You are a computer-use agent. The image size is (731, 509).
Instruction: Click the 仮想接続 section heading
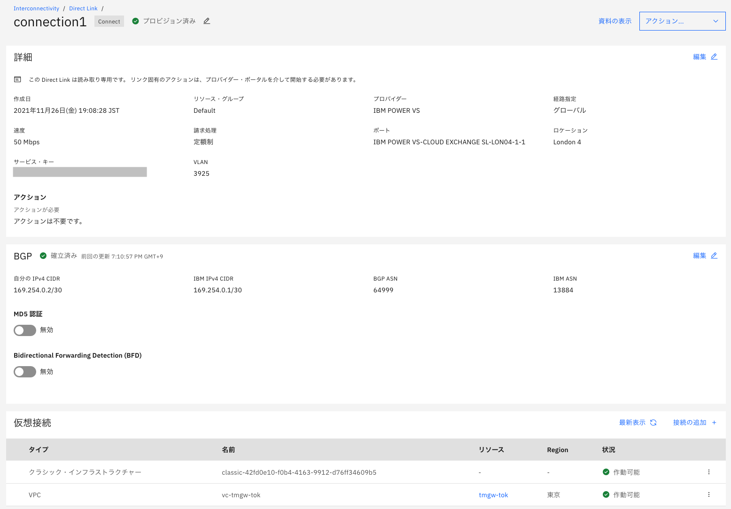click(x=32, y=423)
